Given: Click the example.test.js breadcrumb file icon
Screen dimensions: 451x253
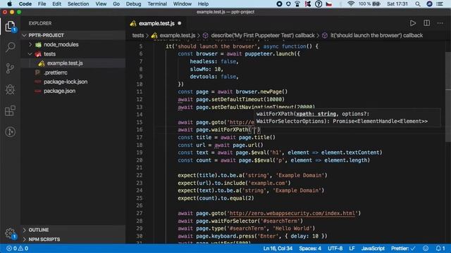Looking at the screenshot, I should 154,35.
